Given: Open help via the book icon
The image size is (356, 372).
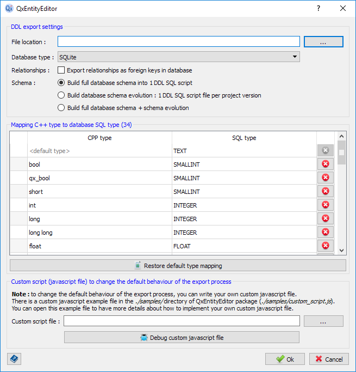Looking at the screenshot, I should 14,359.
